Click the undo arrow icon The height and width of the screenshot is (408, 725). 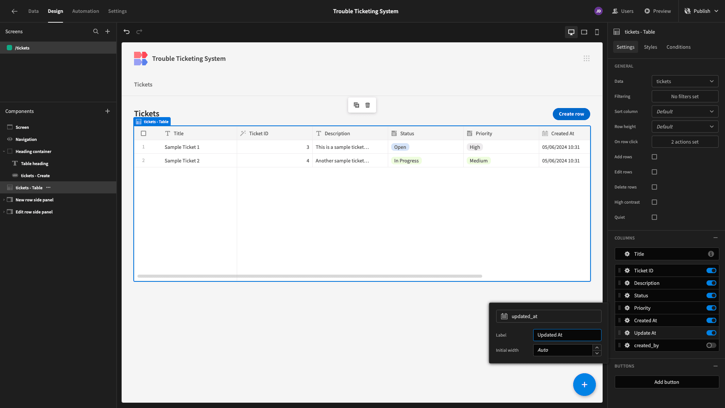click(x=126, y=32)
